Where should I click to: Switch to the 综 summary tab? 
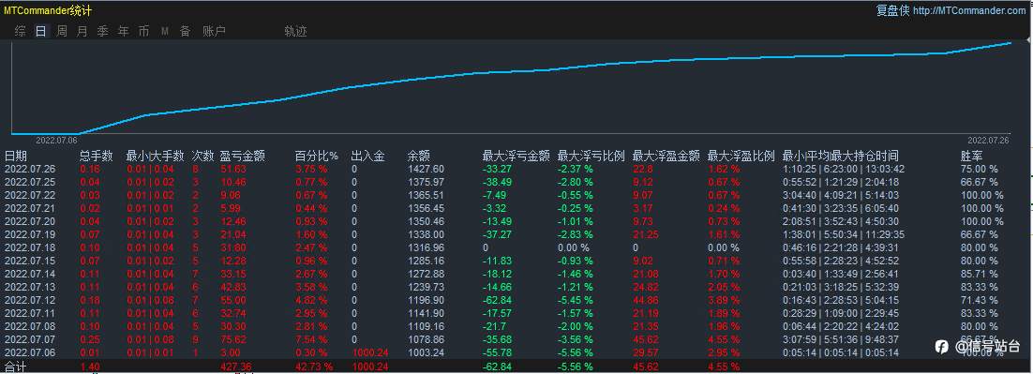click(21, 31)
